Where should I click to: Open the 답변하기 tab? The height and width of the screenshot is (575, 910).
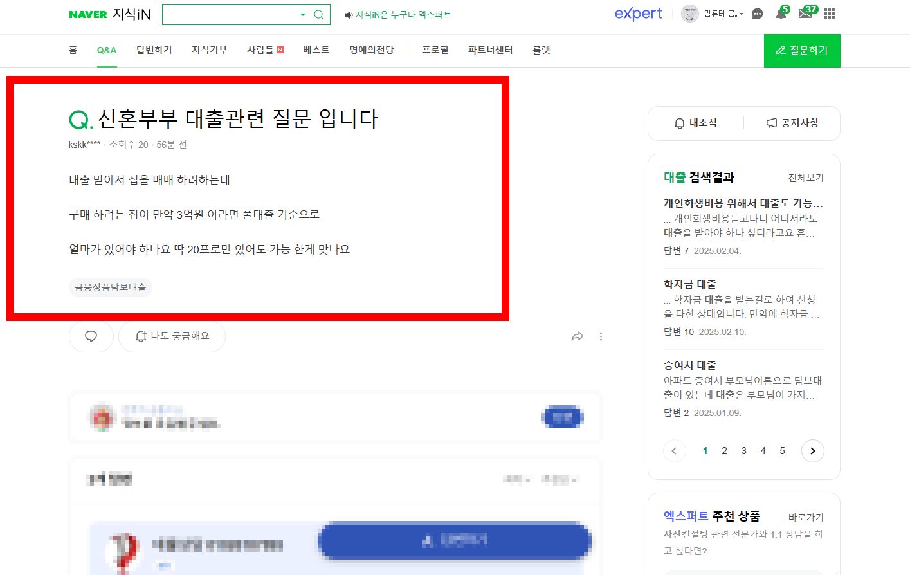pos(154,50)
